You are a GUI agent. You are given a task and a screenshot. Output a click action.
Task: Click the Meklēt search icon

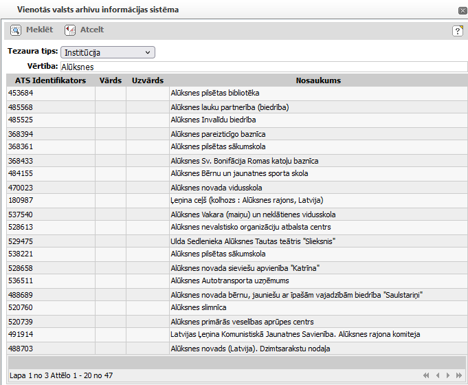(16, 30)
